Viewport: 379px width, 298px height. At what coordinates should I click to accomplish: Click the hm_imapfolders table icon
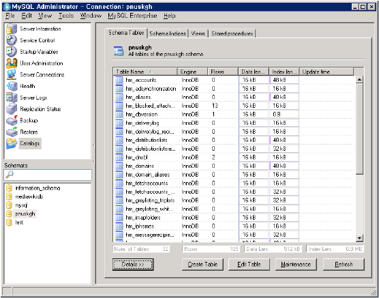pyautogui.click(x=119, y=218)
